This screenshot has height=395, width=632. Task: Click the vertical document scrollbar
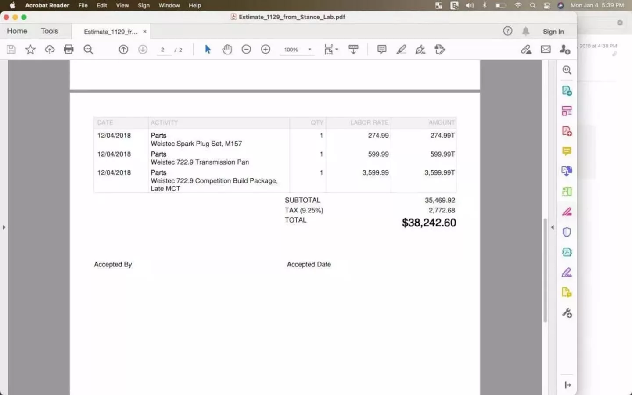pyautogui.click(x=545, y=270)
